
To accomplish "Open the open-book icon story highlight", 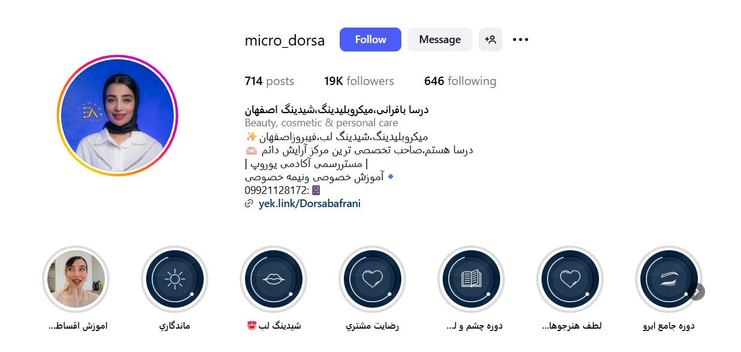I will 471,280.
